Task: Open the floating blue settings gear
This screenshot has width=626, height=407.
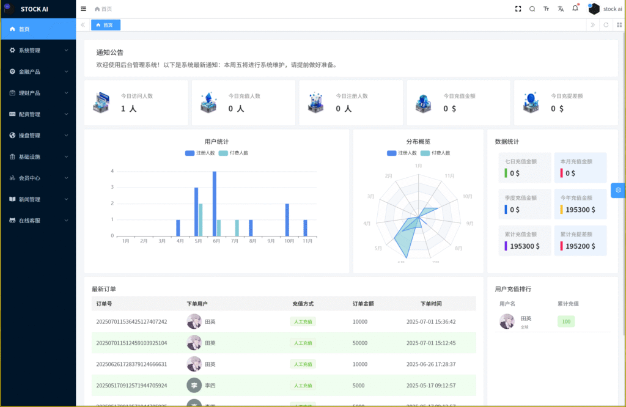Action: point(618,190)
